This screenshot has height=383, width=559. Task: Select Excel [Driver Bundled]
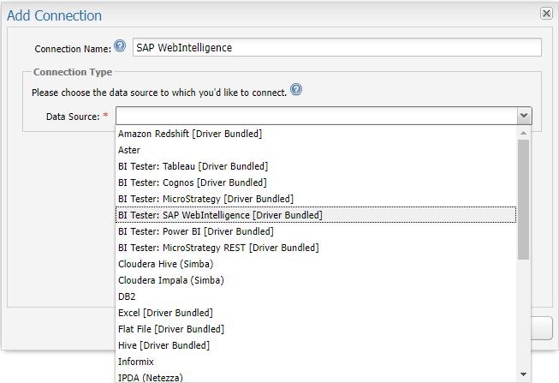point(316,313)
